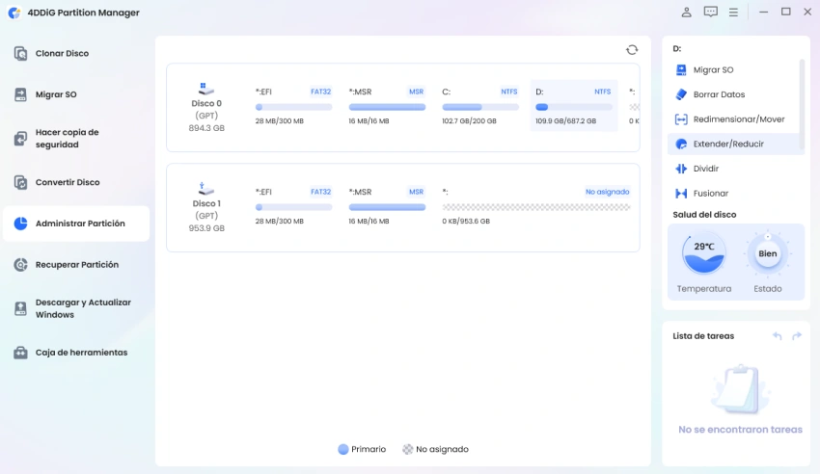
Task: Select the Disco 1 drive icon
Action: [x=206, y=189]
